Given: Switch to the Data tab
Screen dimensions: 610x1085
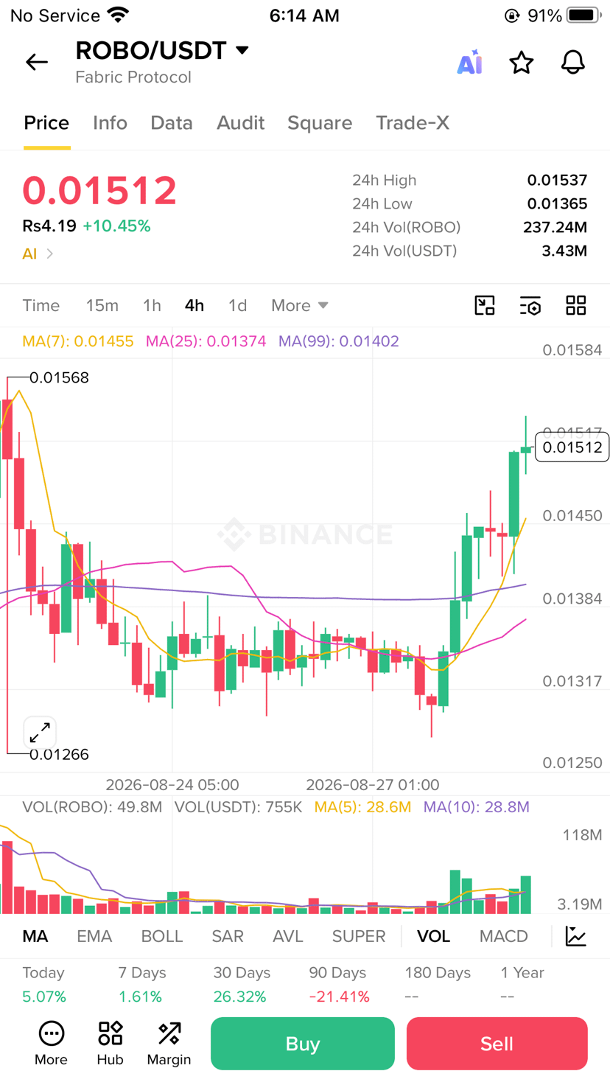Looking at the screenshot, I should (172, 123).
